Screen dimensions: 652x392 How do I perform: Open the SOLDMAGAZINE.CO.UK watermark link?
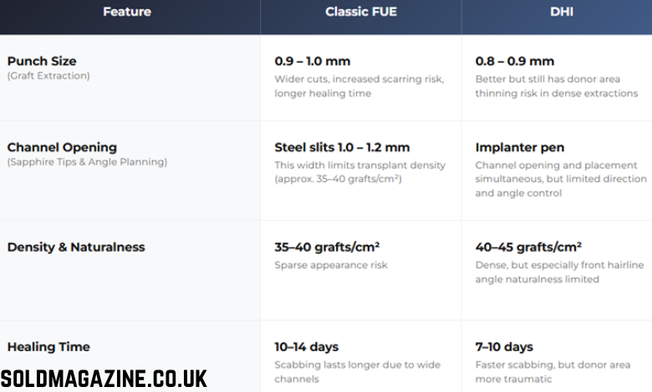[x=104, y=378]
